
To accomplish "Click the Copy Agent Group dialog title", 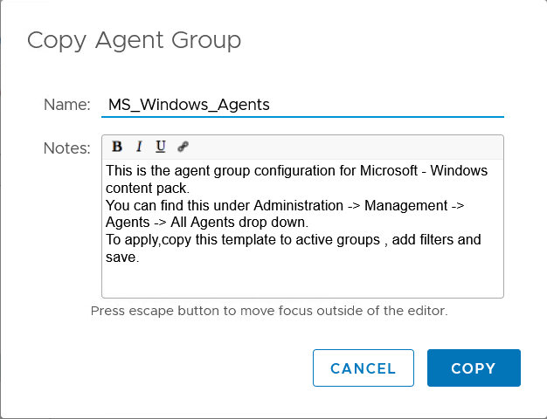I will [134, 40].
